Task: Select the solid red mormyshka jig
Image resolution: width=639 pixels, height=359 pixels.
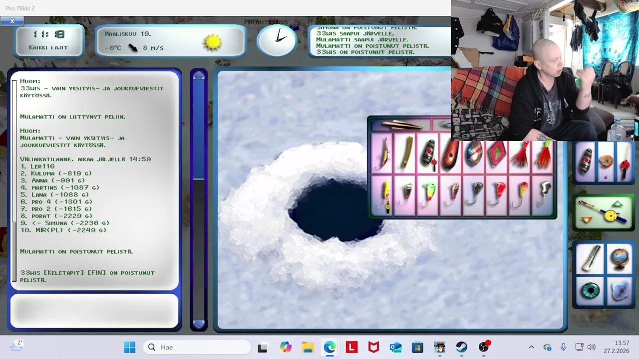Action: tap(496, 196)
